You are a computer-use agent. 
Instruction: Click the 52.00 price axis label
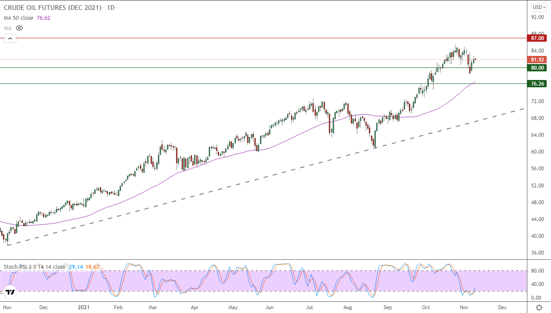point(538,185)
